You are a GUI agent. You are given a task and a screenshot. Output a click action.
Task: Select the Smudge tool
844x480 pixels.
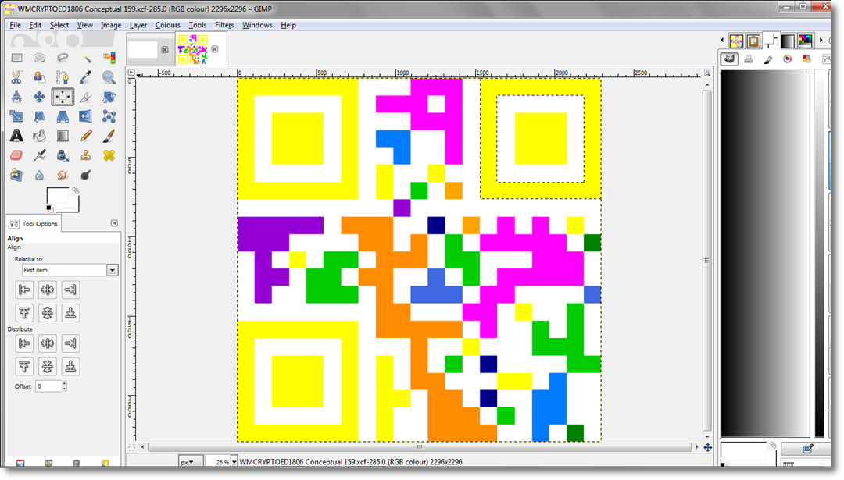pyautogui.click(x=63, y=175)
